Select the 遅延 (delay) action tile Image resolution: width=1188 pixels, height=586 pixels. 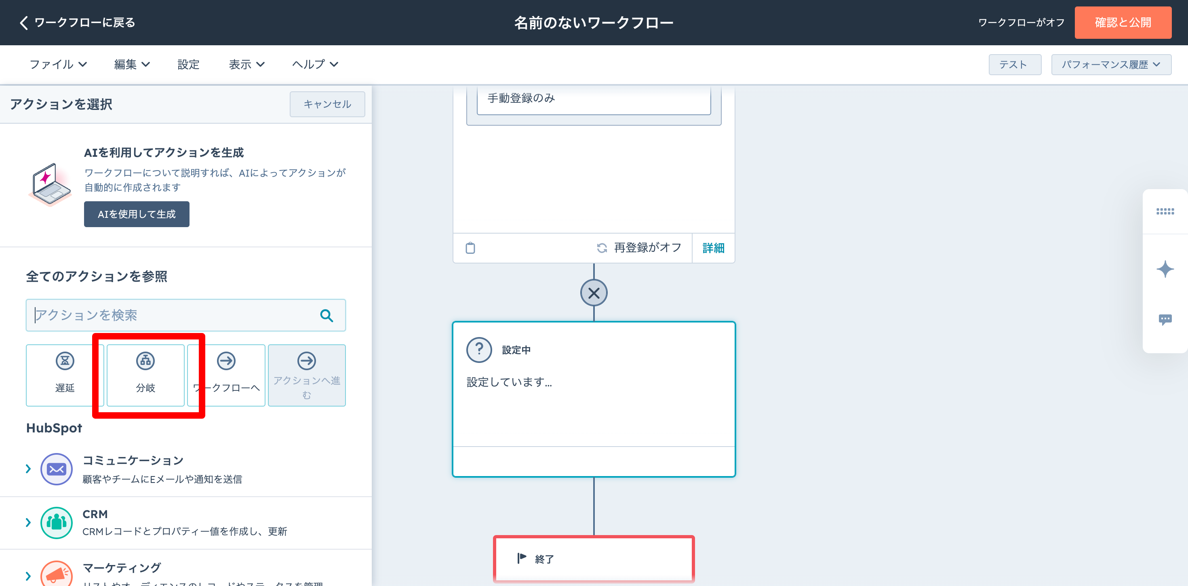(x=65, y=375)
